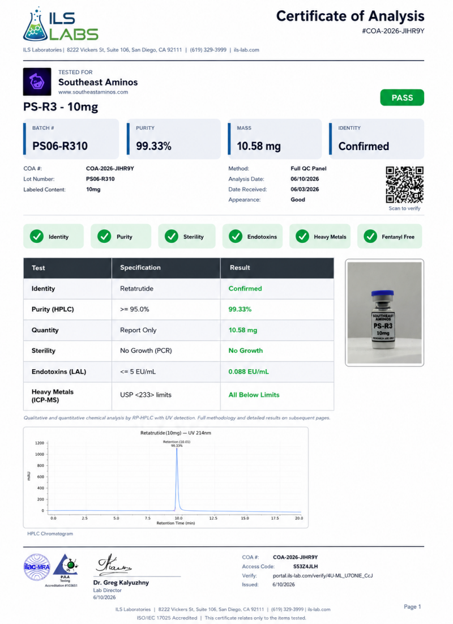
Task: Click the Batch # card PS06-R310
Action: pos(71,139)
